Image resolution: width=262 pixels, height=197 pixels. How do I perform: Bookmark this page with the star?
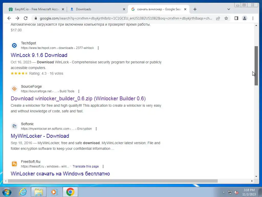(226, 18)
